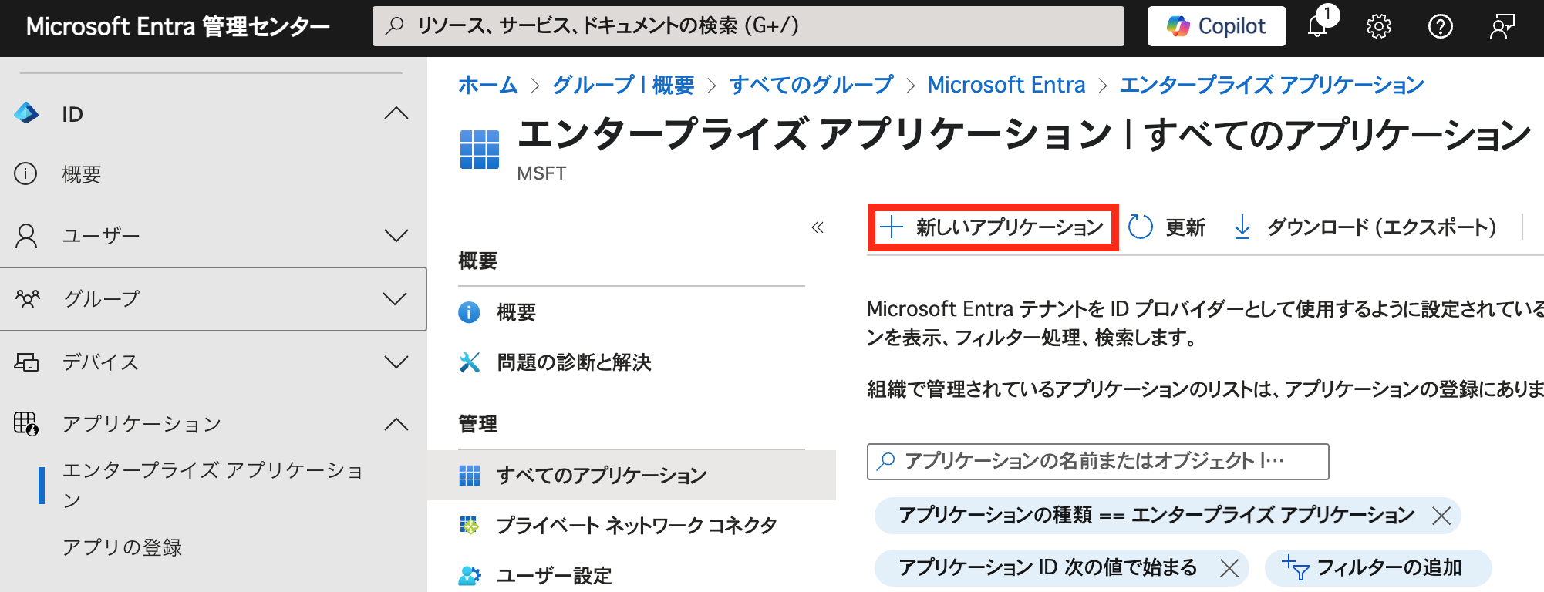The width and height of the screenshot is (1544, 592).
Task: Click フィルターの追加 button
Action: pos(1378,568)
